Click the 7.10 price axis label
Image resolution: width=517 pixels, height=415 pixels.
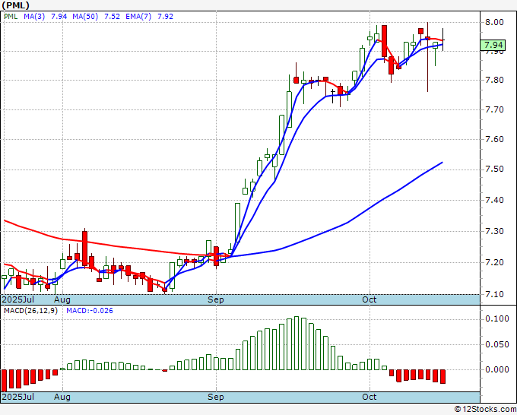tap(494, 294)
